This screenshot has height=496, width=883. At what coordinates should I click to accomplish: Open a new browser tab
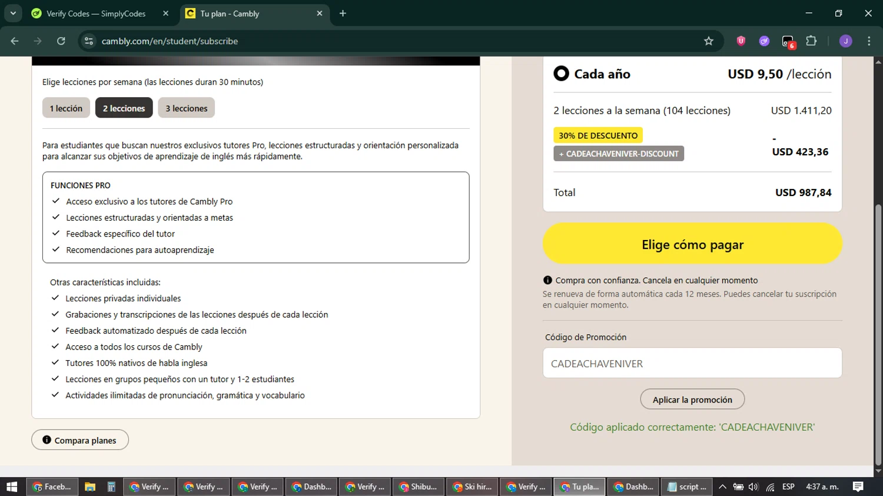(x=343, y=14)
